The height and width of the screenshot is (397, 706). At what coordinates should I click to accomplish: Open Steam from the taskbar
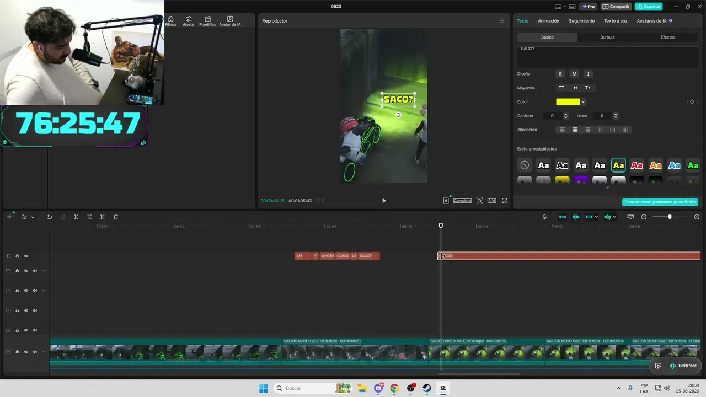427,388
